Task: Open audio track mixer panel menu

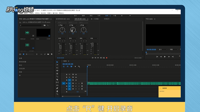Action: [x=88, y=19]
